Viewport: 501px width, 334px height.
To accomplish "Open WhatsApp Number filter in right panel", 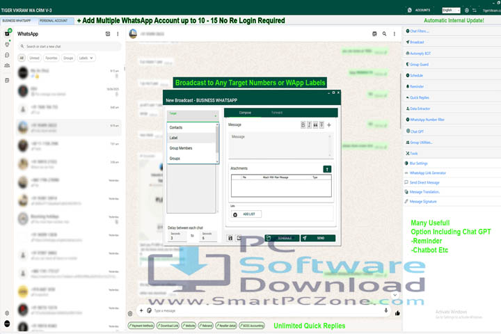I will click(x=425, y=120).
